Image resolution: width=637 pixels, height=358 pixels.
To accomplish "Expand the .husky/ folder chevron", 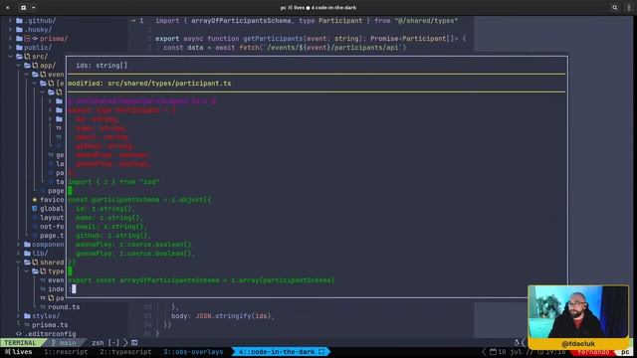I will click(10, 30).
